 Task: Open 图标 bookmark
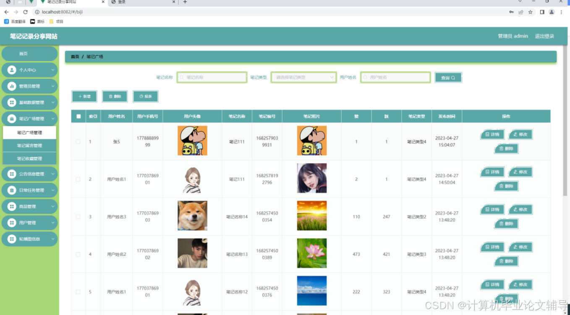point(37,21)
